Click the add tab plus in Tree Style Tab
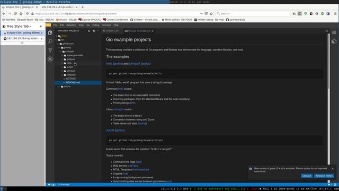Viewport: 339px width, 191px height. [22, 43]
